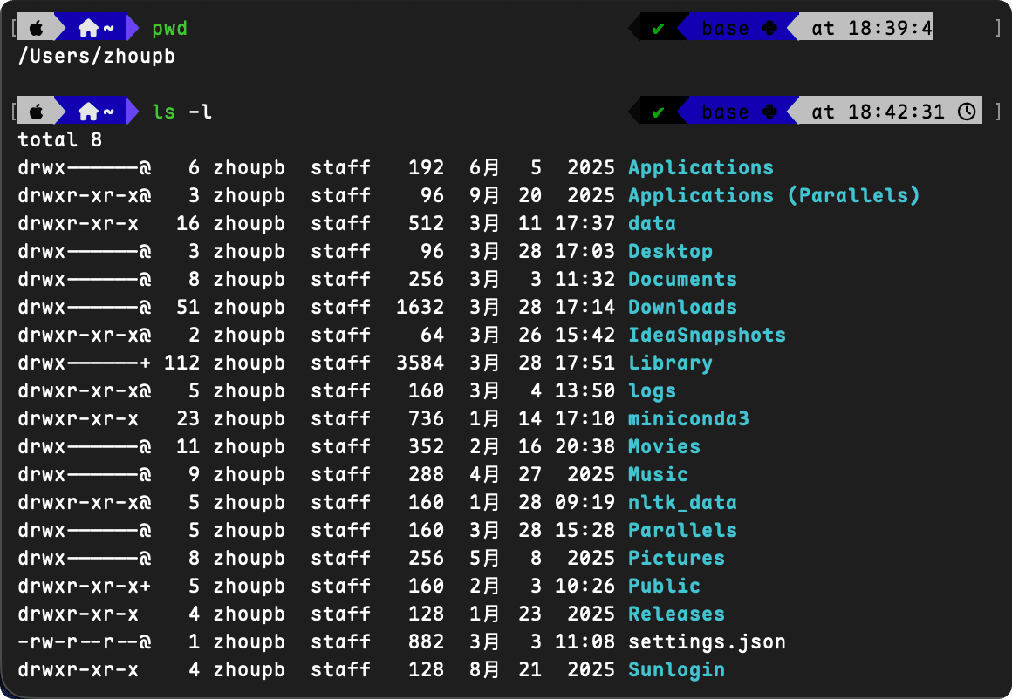The height and width of the screenshot is (699, 1012).
Task: Click the clock icon next to 18:42:31
Action: pyautogui.click(x=966, y=112)
